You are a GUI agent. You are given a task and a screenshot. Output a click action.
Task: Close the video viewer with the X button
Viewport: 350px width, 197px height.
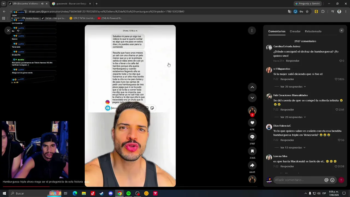click(8, 30)
